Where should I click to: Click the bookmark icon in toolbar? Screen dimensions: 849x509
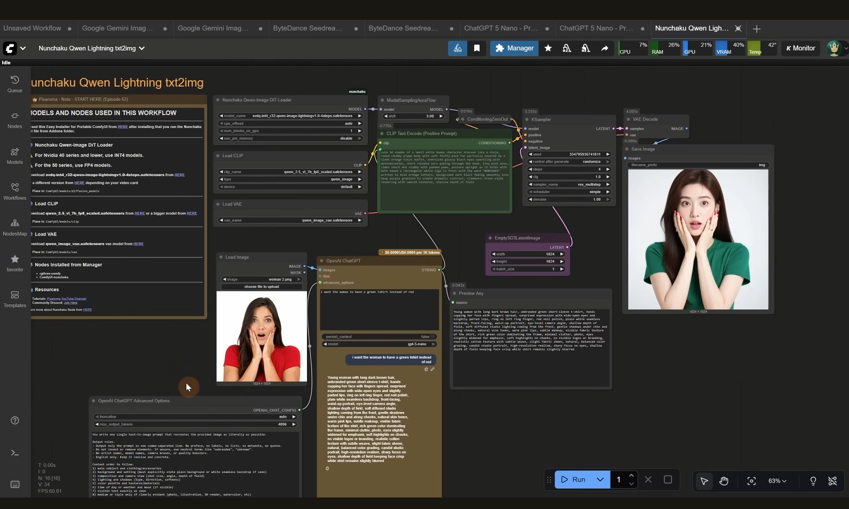[477, 48]
